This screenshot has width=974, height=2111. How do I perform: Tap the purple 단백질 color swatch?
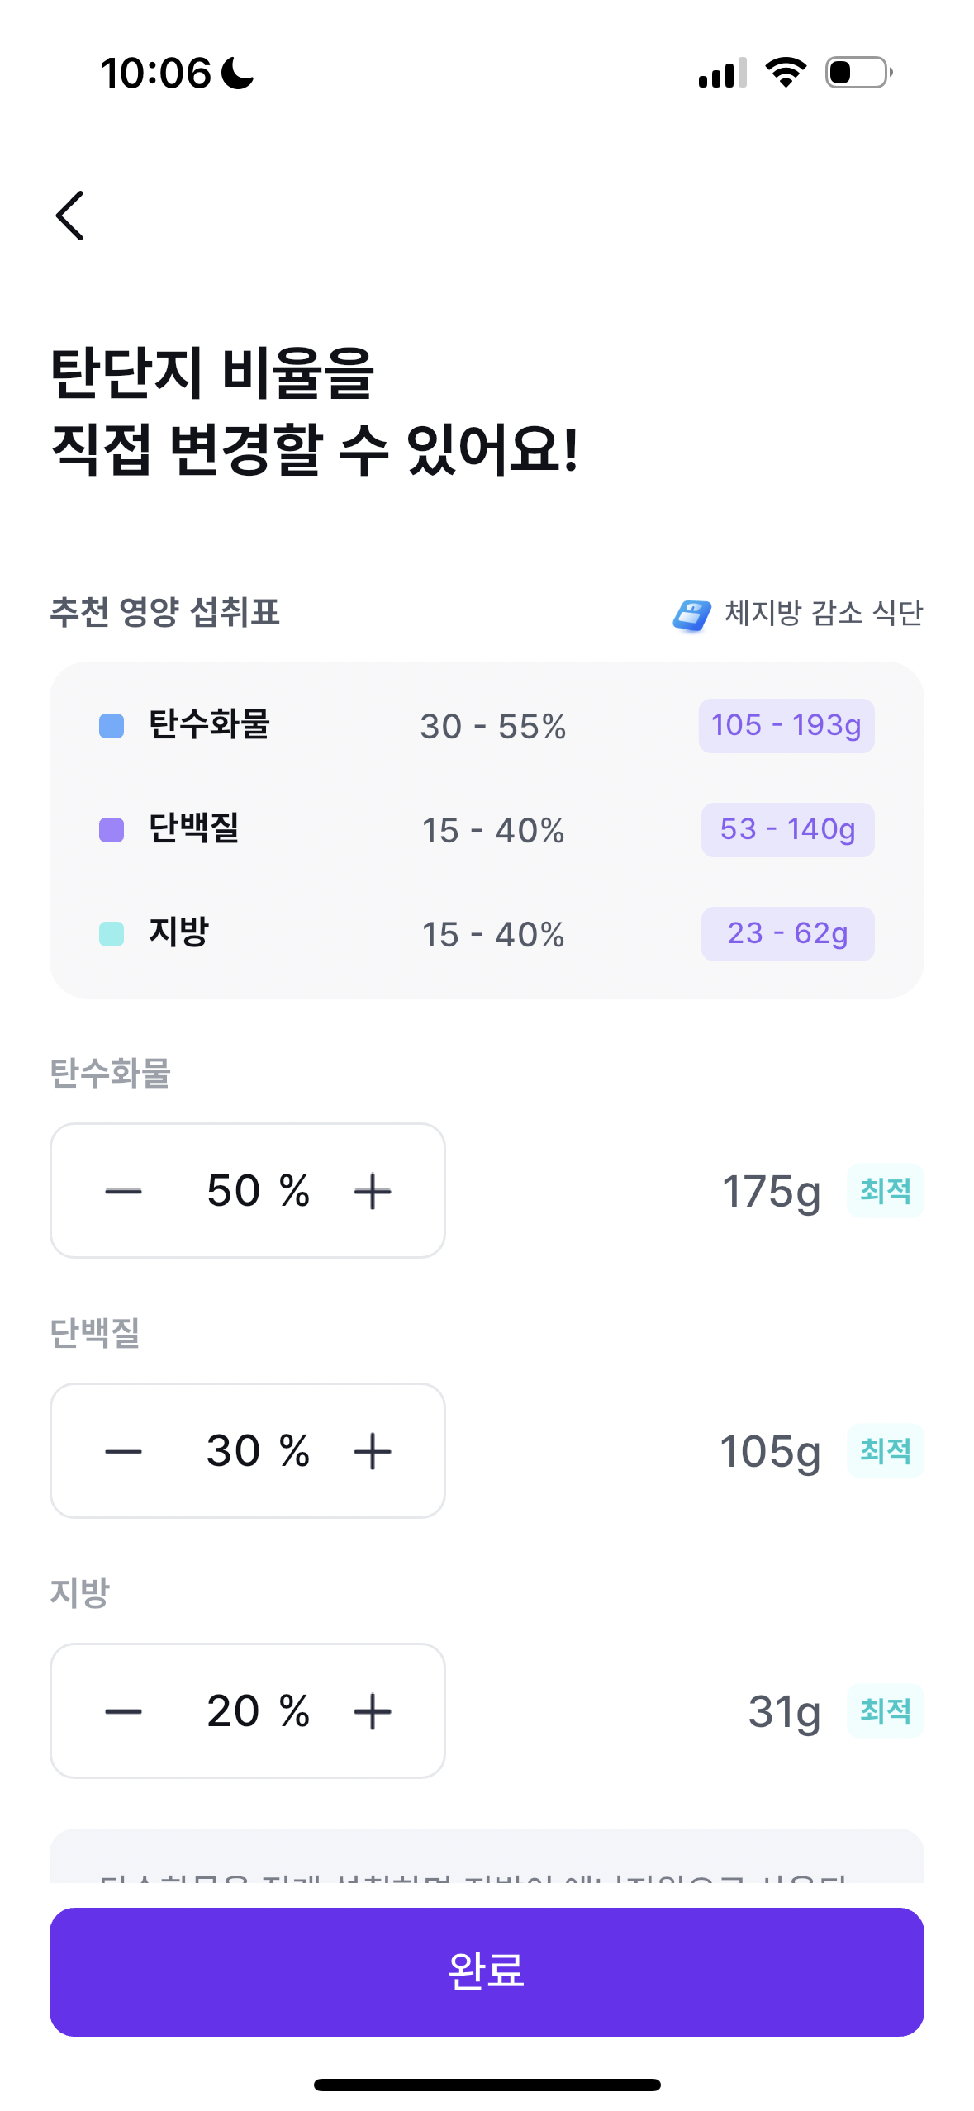click(112, 830)
